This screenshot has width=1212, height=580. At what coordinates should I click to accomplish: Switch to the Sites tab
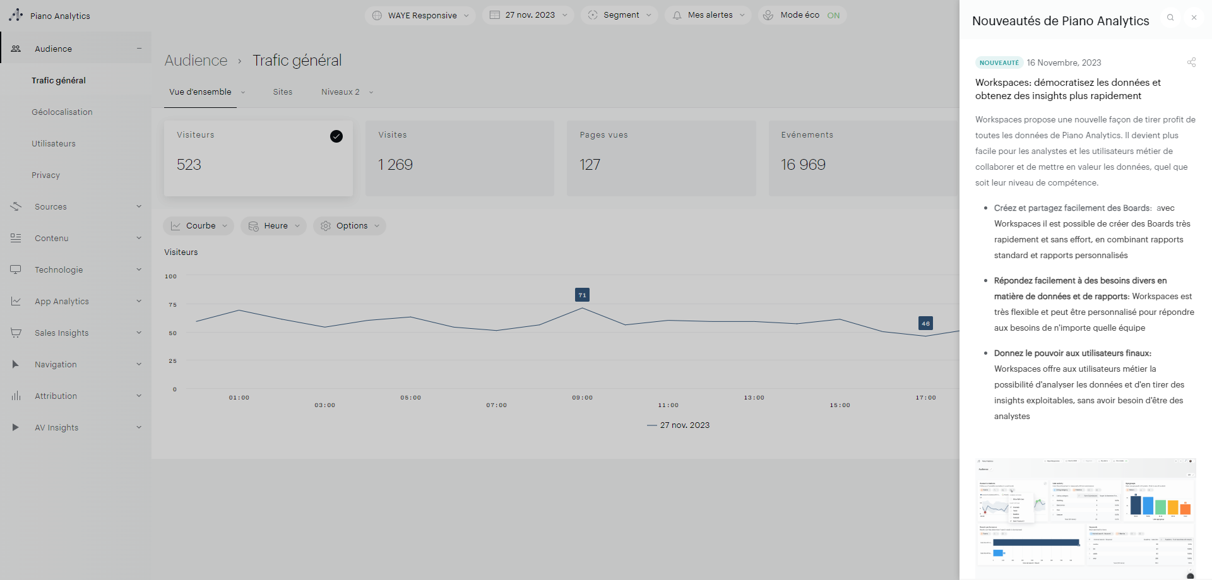point(282,92)
